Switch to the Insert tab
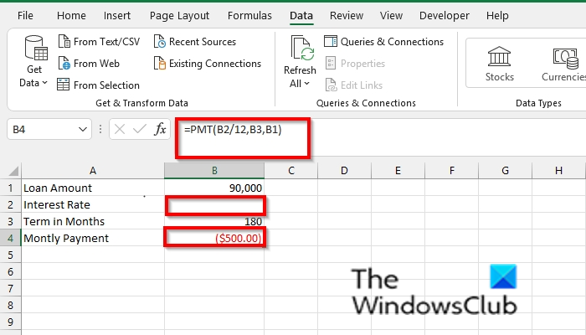 coord(117,16)
